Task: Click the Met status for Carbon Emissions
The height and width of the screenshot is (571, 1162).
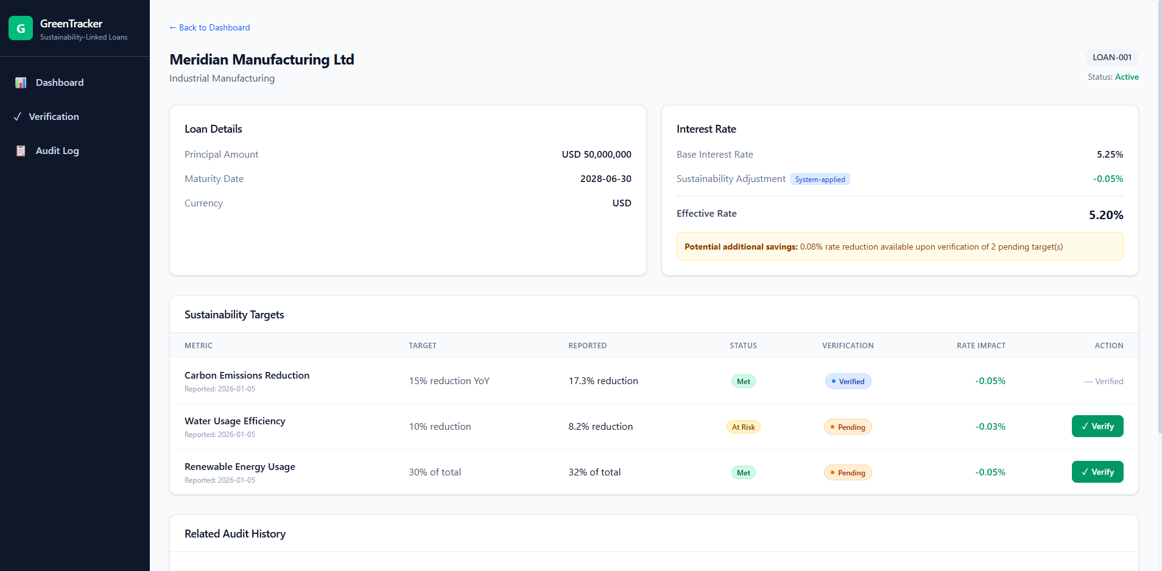Action: pos(744,381)
